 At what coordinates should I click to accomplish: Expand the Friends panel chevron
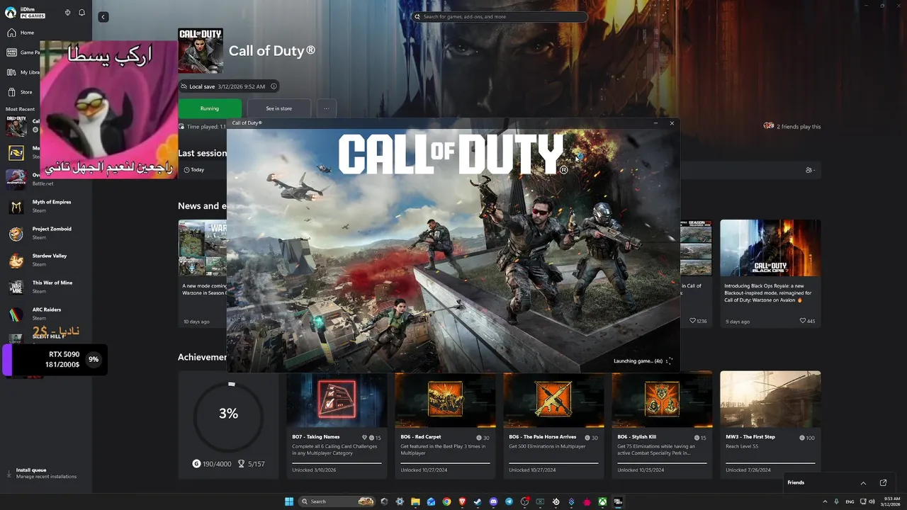click(863, 483)
